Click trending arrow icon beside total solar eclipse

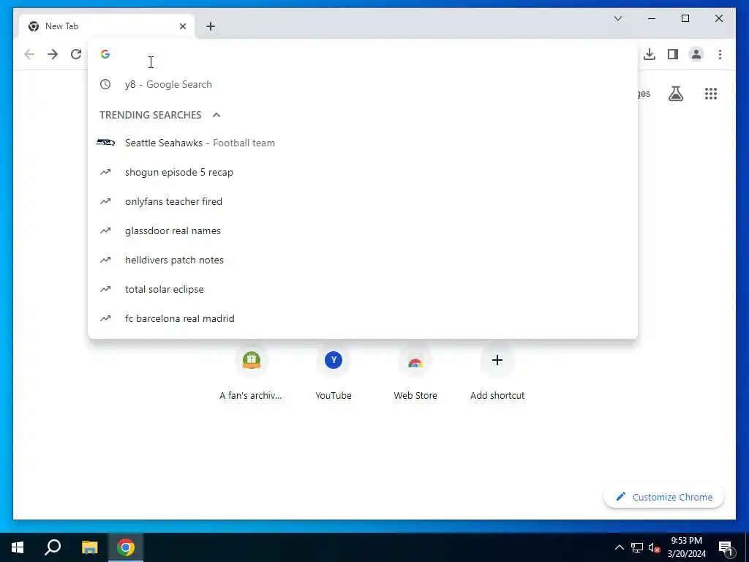[105, 289]
